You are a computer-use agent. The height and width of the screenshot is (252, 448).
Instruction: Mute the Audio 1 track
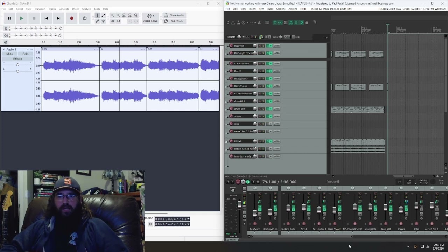(9, 54)
